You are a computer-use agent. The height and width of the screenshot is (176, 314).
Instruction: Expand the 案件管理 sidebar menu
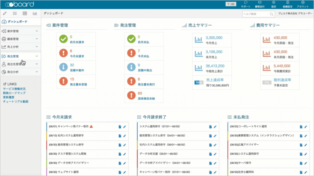[x=20, y=31]
